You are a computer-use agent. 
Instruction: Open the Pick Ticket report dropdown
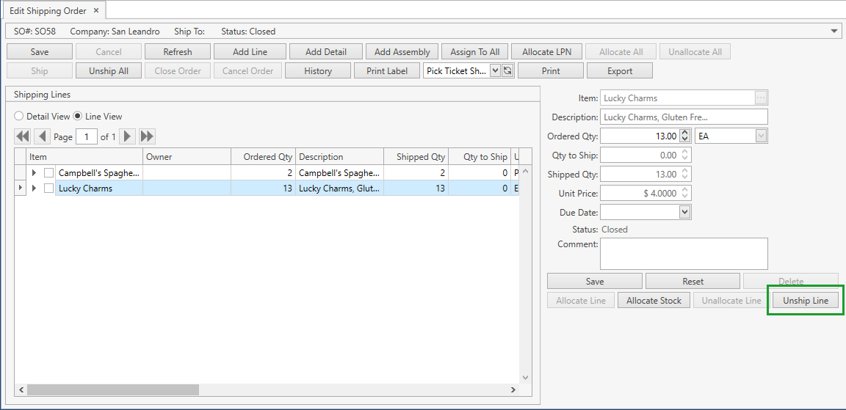(494, 71)
